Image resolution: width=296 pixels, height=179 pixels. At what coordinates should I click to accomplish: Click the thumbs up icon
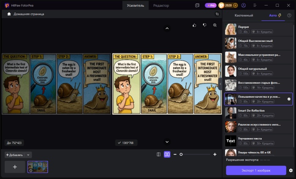[194, 25]
